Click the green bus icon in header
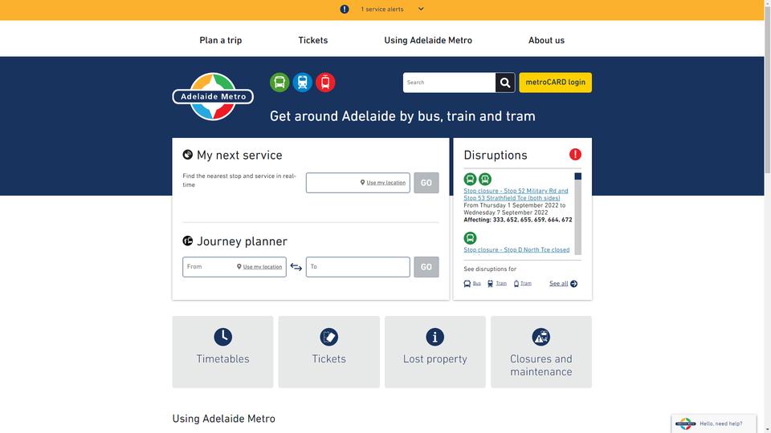This screenshot has width=771, height=433. (x=279, y=82)
